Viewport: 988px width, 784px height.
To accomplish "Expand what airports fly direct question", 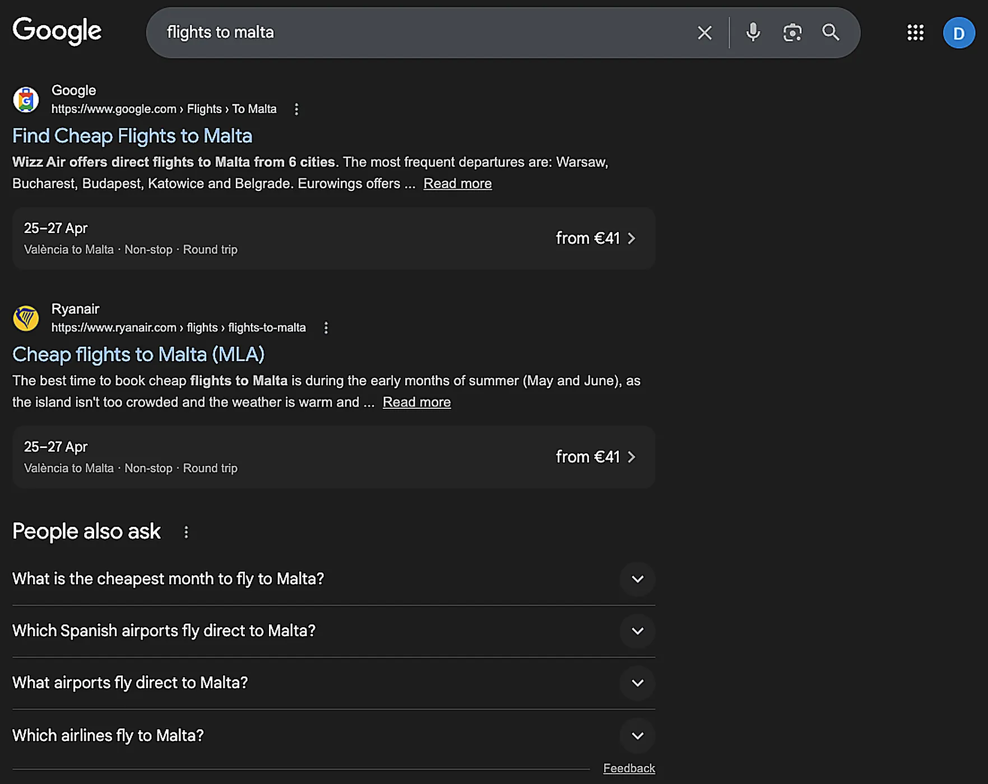I will pos(637,683).
